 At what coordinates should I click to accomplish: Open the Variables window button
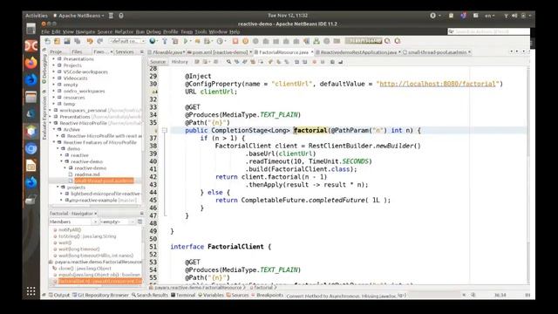pos(211,295)
